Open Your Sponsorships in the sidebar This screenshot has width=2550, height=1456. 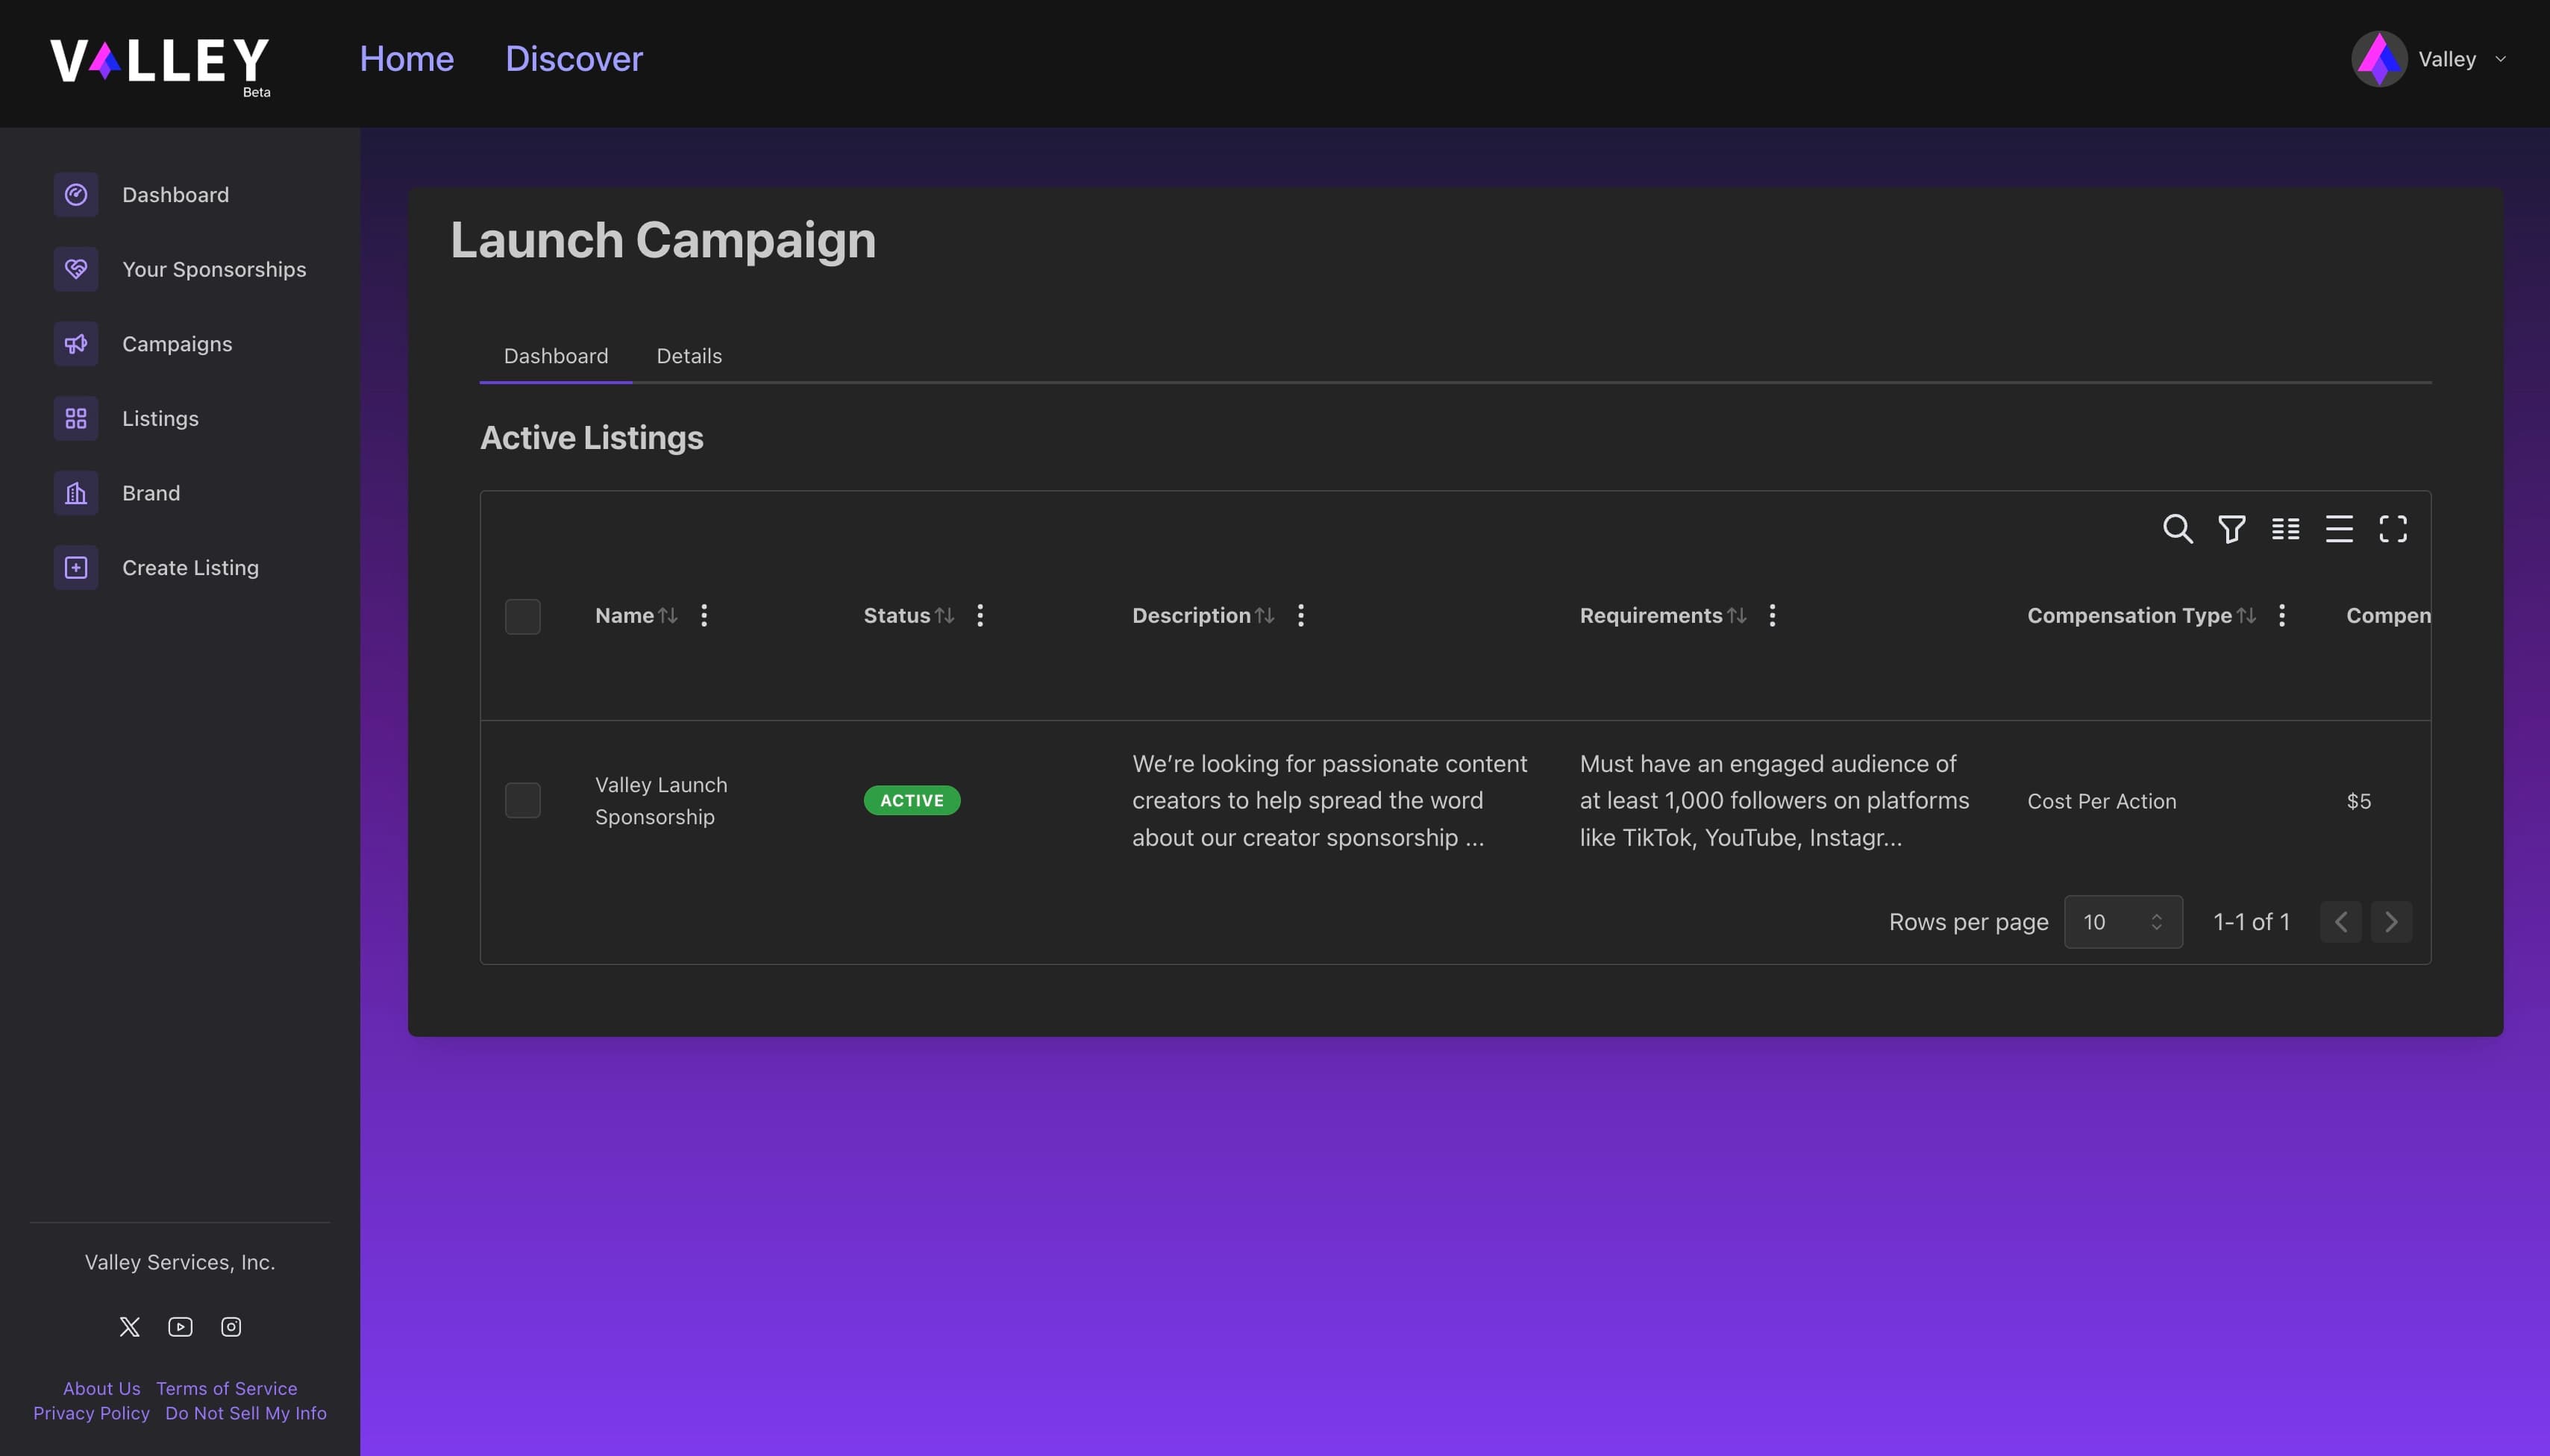point(214,269)
